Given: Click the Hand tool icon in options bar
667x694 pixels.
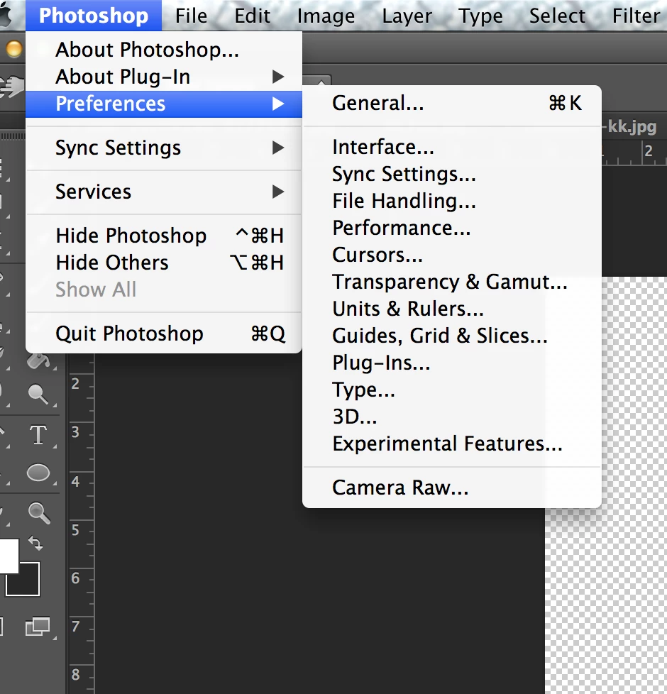Looking at the screenshot, I should point(12,87).
